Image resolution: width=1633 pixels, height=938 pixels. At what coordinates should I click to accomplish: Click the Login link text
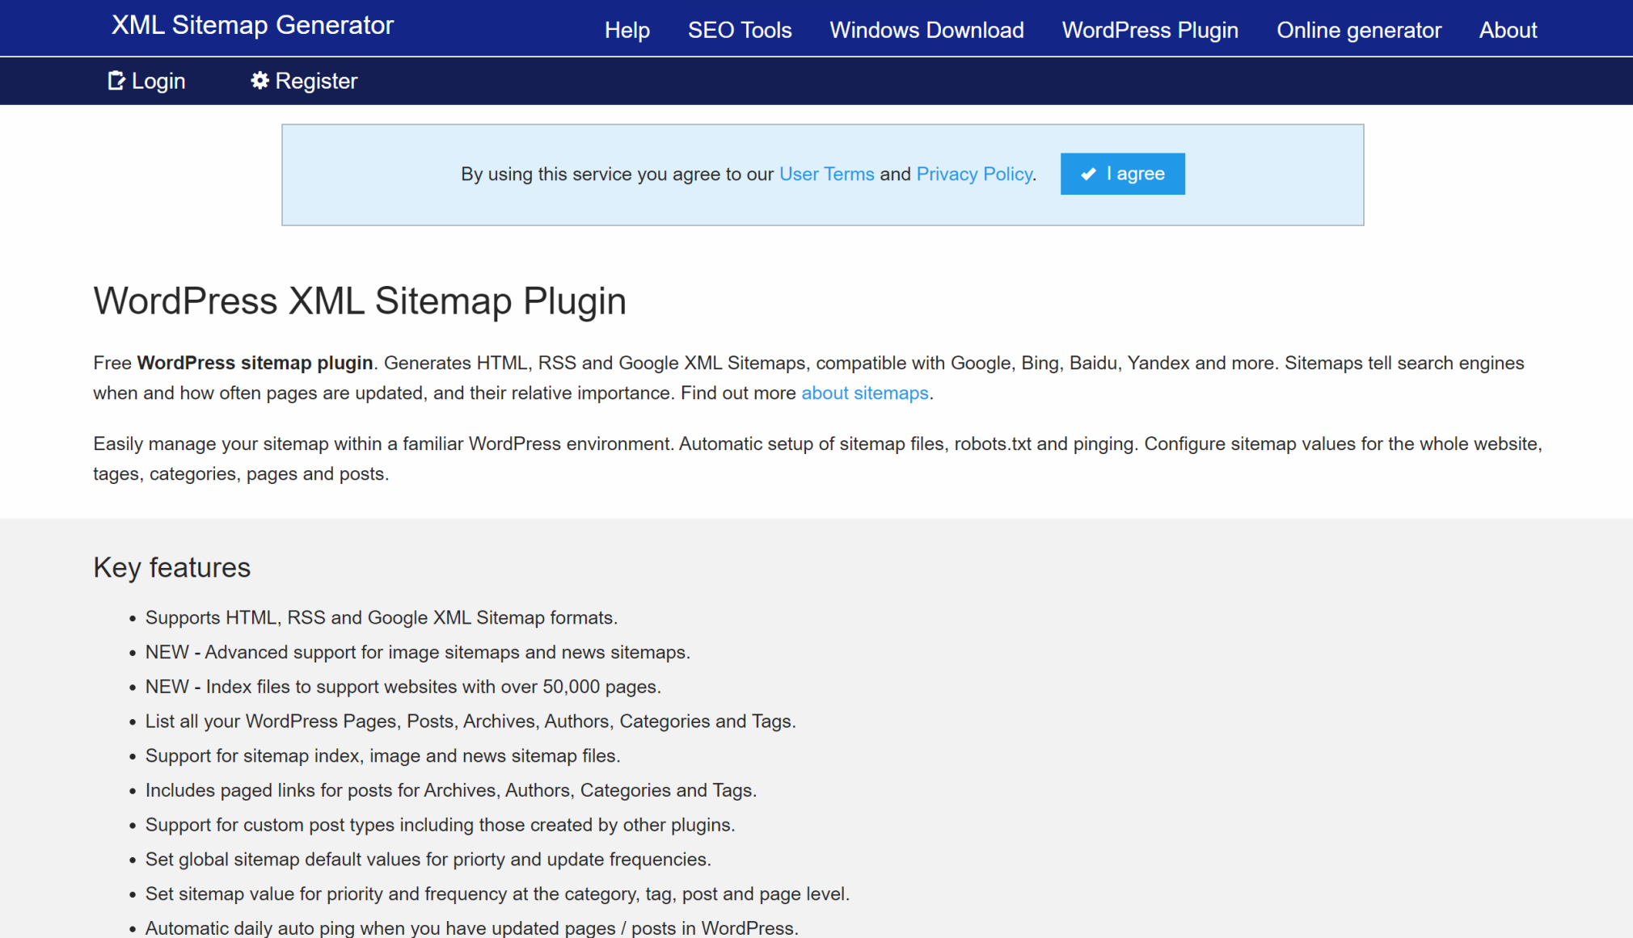click(158, 81)
